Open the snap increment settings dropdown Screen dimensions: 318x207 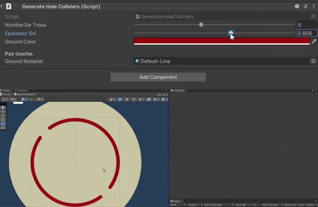(x=40, y=99)
